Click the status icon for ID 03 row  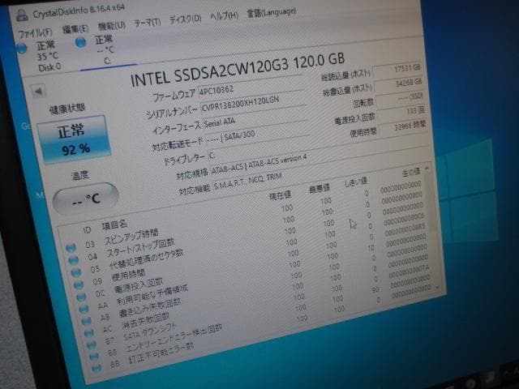[71, 248]
